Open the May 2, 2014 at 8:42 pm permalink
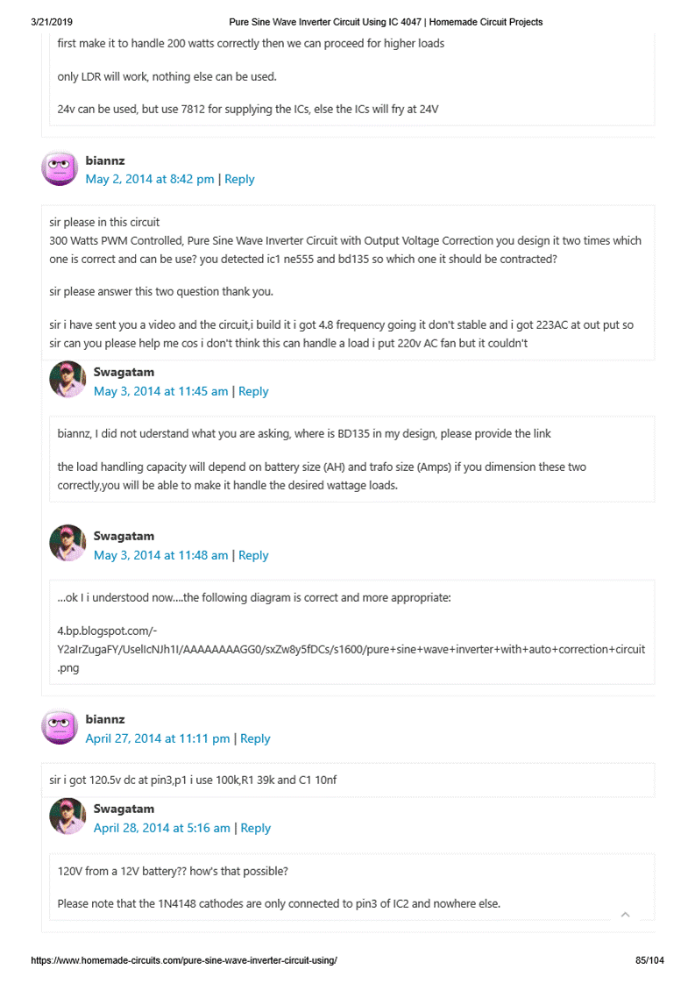Viewport: 695px width, 984px height. coord(149,179)
